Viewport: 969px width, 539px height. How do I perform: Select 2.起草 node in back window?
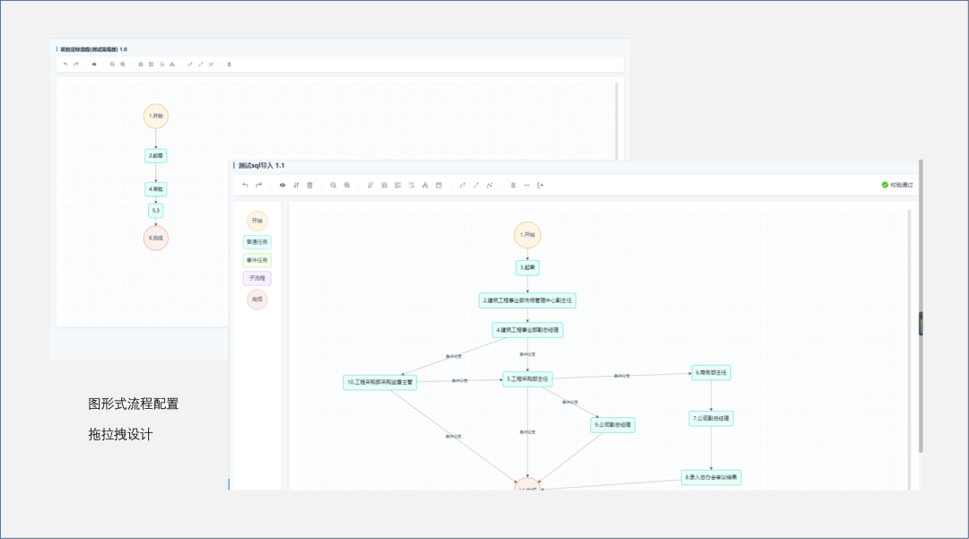(x=156, y=155)
